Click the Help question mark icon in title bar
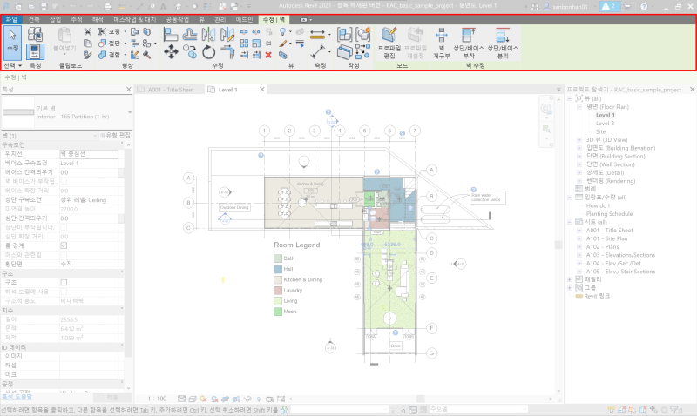This screenshot has width=697, height=416. pyautogui.click(x=644, y=7)
